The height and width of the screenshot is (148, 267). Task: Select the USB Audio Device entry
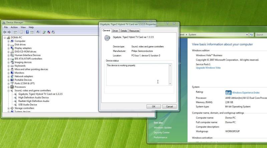(x=28, y=105)
